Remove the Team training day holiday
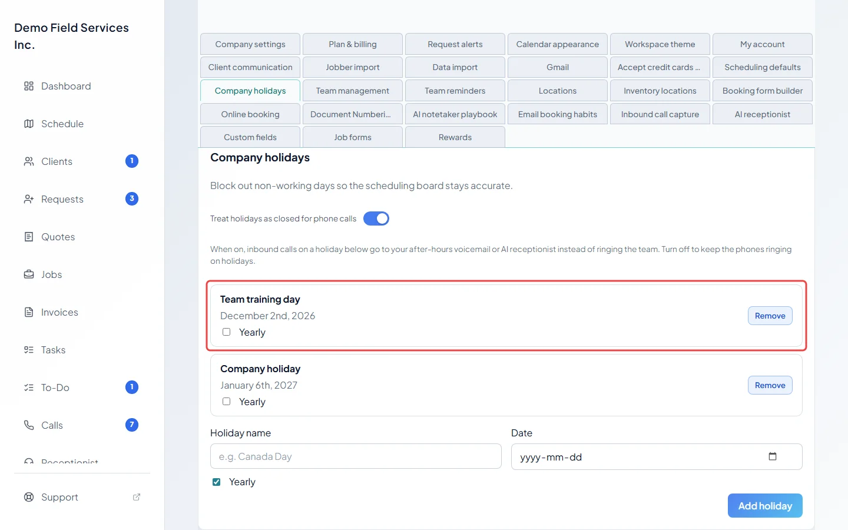Image resolution: width=848 pixels, height=530 pixels. tap(770, 316)
